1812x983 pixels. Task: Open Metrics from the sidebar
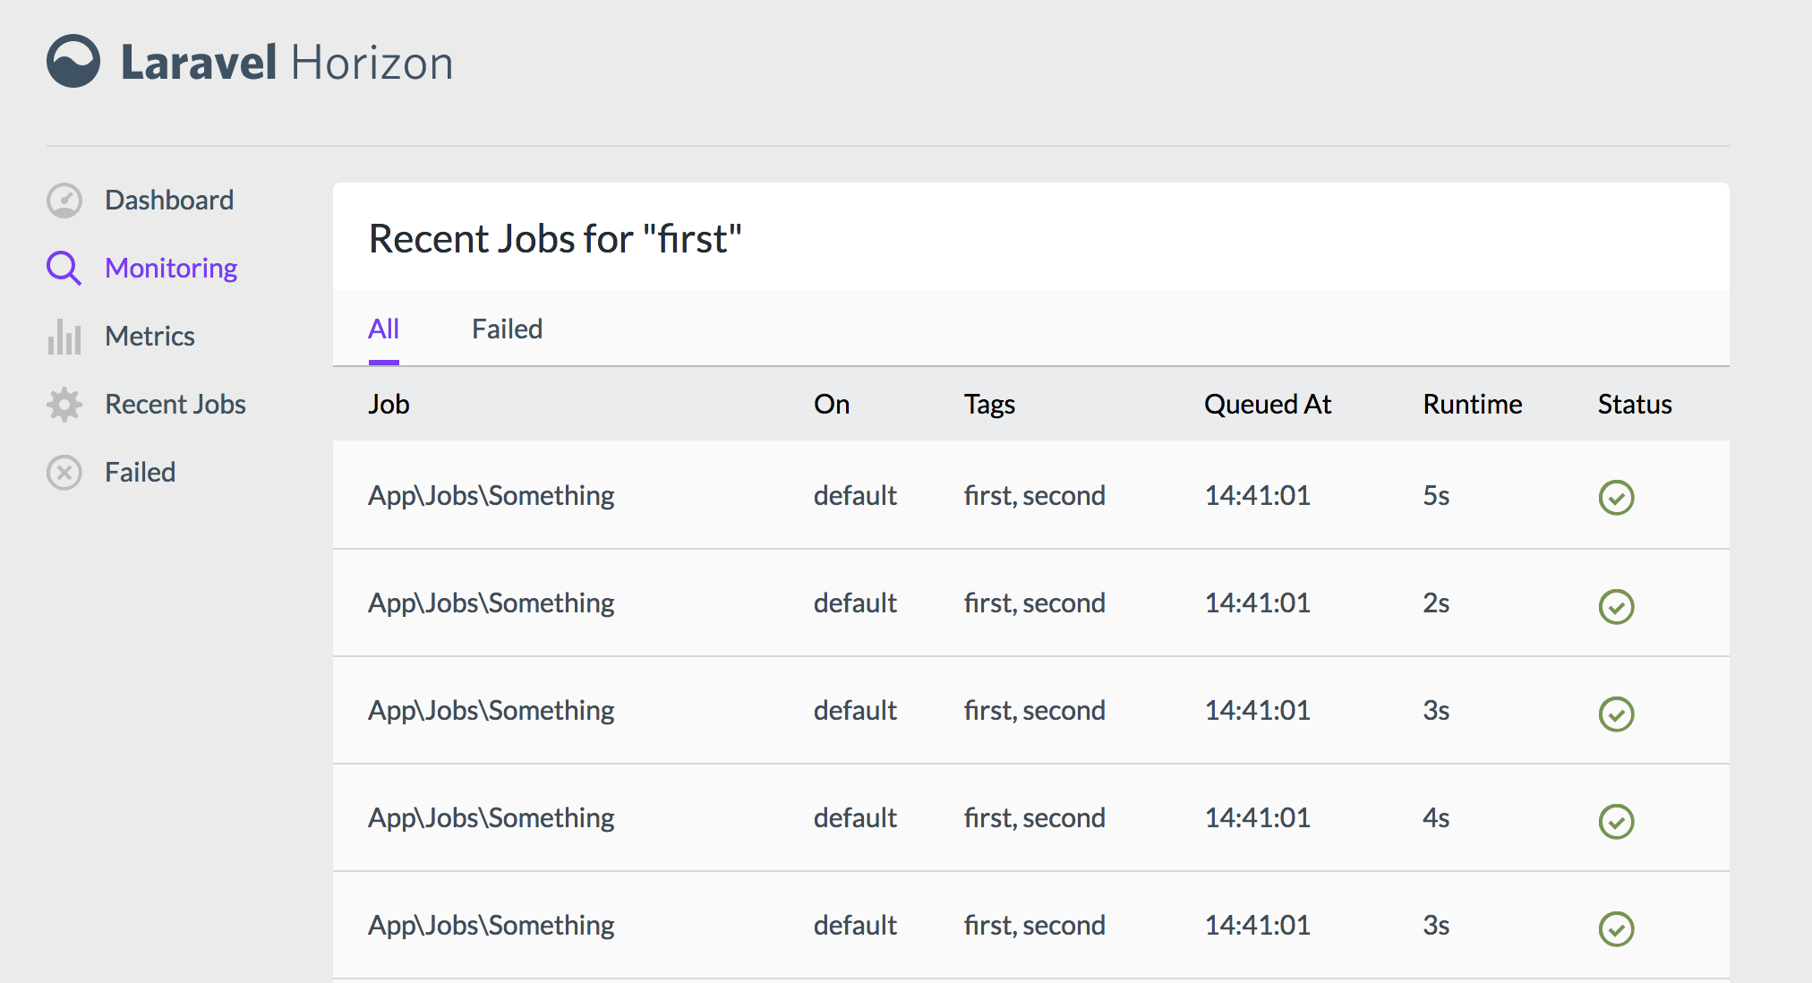point(150,337)
